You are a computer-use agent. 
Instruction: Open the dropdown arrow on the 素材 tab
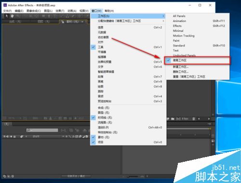coord(82,22)
